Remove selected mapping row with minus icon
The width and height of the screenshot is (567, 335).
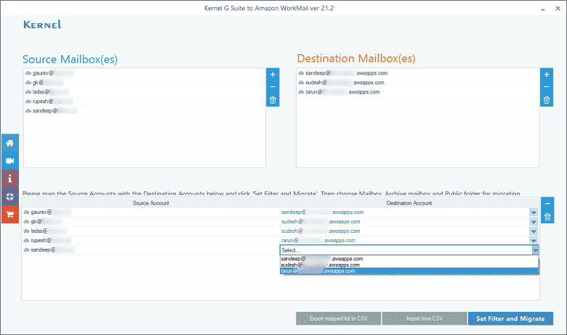[x=547, y=204]
